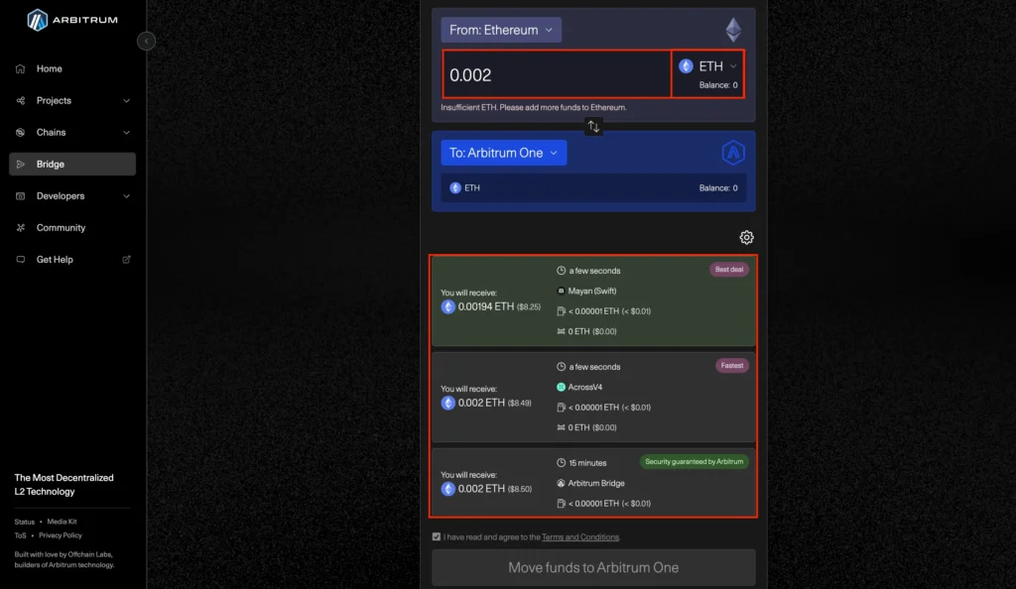Click the AcrossV4 route's 0 ETH ($0.00) fee
The image size is (1016, 589).
click(x=592, y=427)
